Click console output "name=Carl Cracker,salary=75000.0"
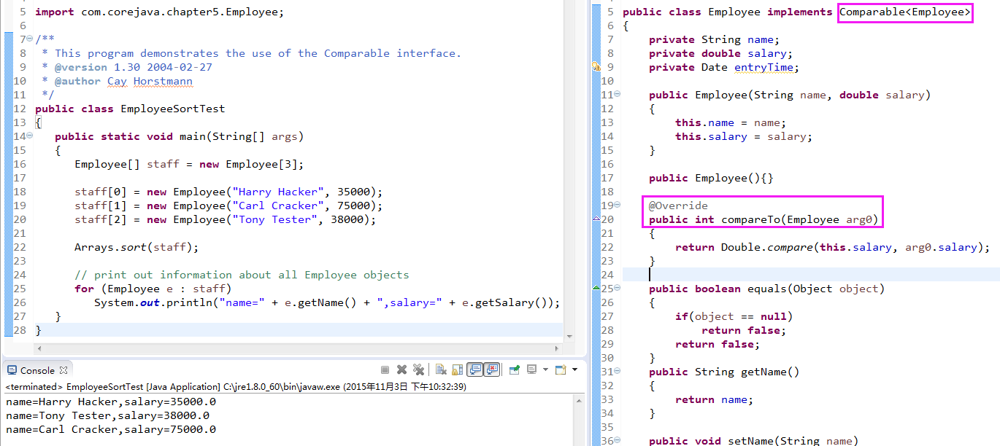This screenshot has width=1000, height=446. point(111,429)
